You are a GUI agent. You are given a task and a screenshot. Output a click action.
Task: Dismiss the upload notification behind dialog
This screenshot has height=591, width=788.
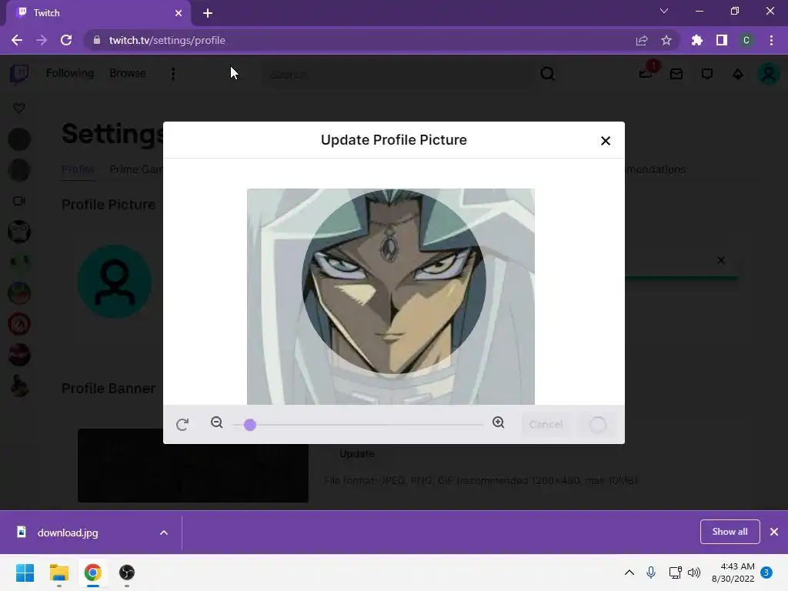tap(720, 260)
